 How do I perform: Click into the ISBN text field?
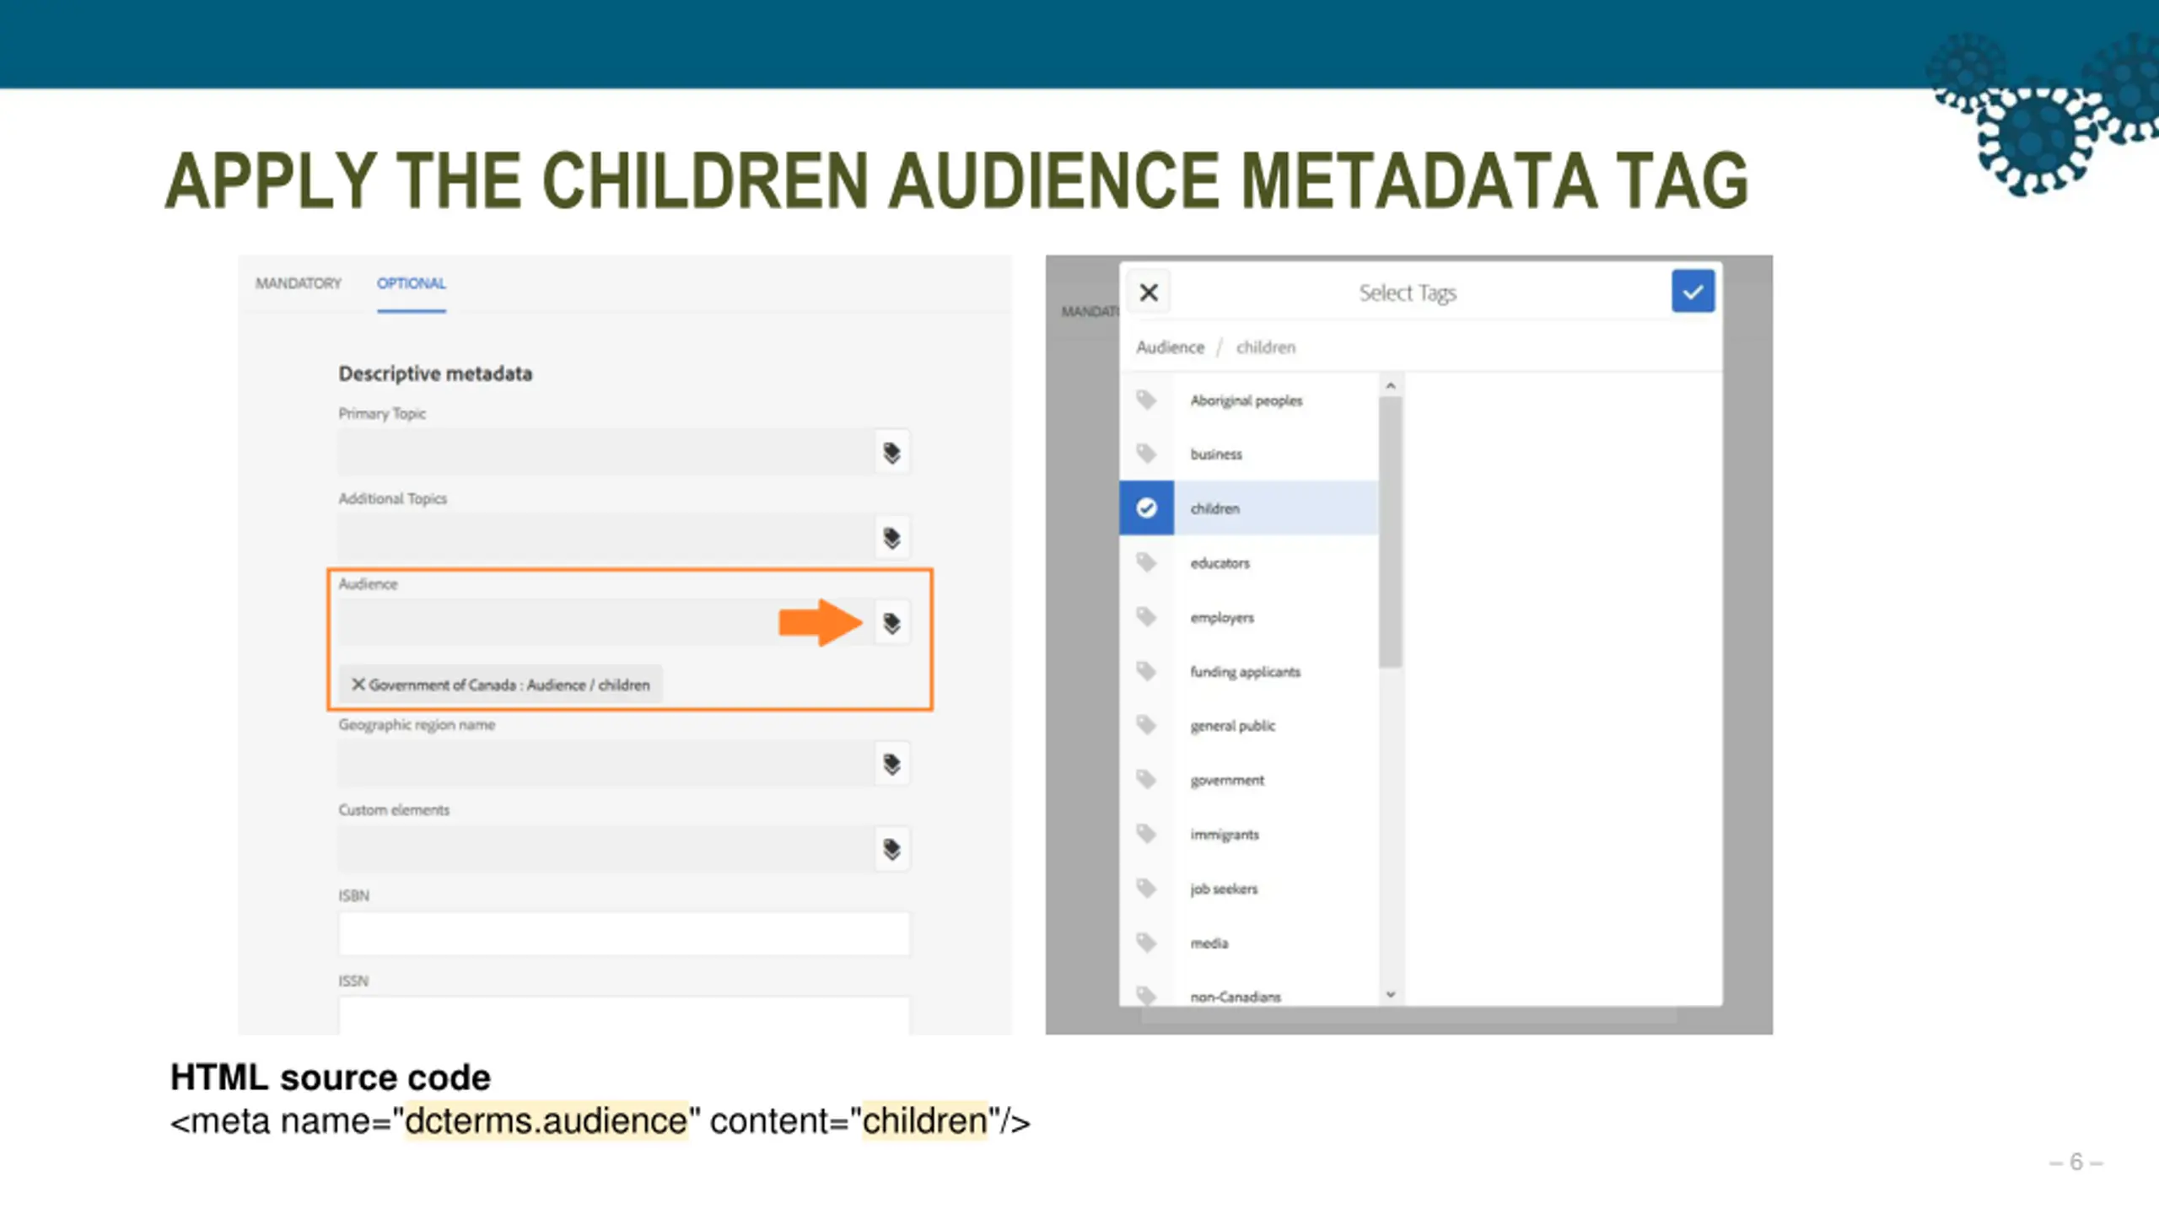pos(624,933)
